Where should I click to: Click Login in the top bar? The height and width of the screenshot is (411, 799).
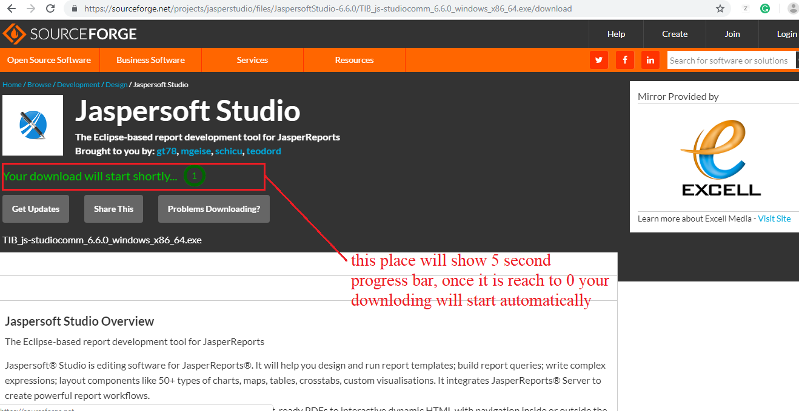[786, 34]
